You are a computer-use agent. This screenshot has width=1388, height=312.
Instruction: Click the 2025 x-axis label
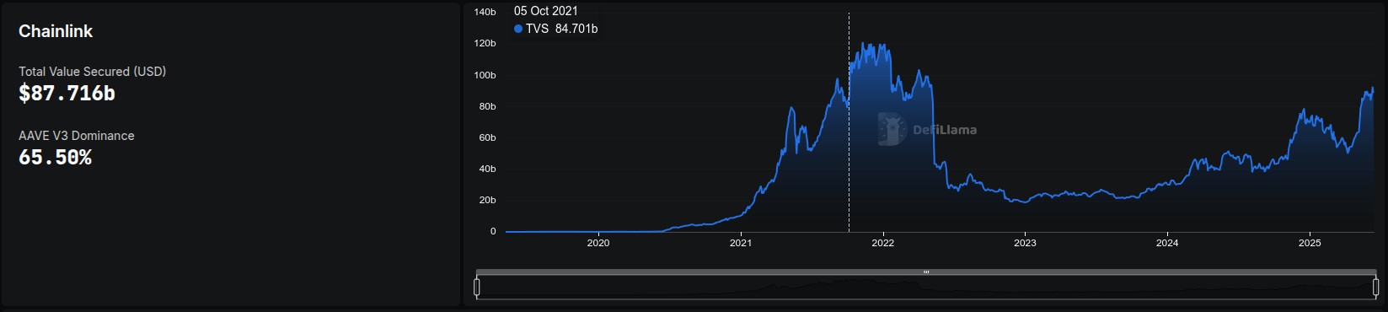click(x=1310, y=243)
